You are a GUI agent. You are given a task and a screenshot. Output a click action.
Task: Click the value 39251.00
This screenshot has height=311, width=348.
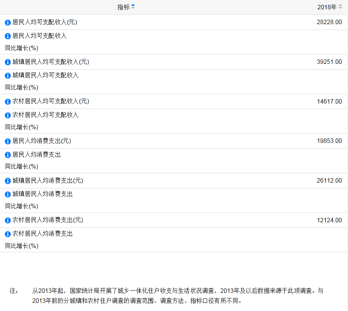click(329, 62)
